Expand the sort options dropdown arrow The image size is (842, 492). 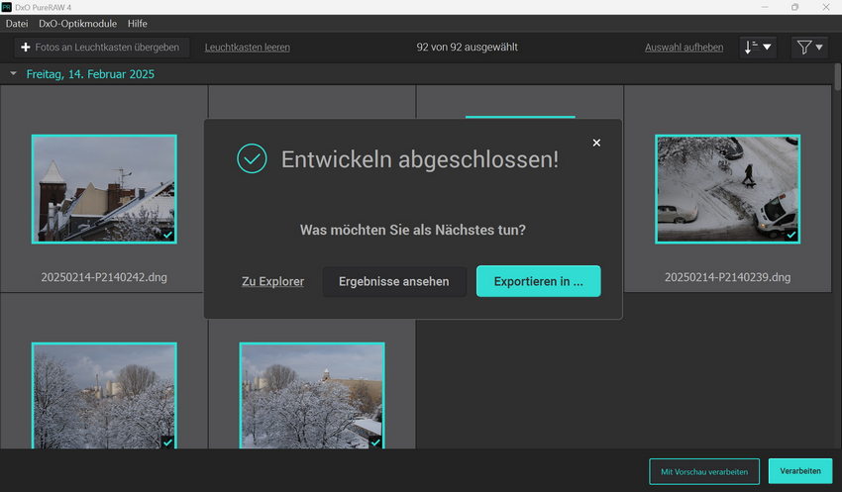pyautogui.click(x=767, y=47)
